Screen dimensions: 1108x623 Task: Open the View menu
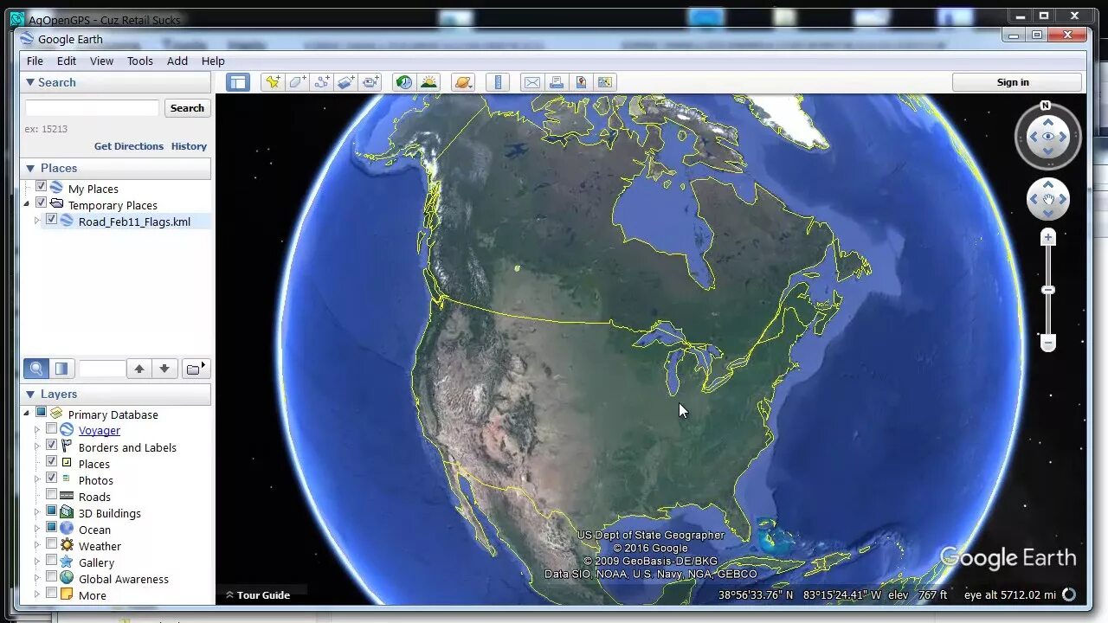[x=102, y=61]
